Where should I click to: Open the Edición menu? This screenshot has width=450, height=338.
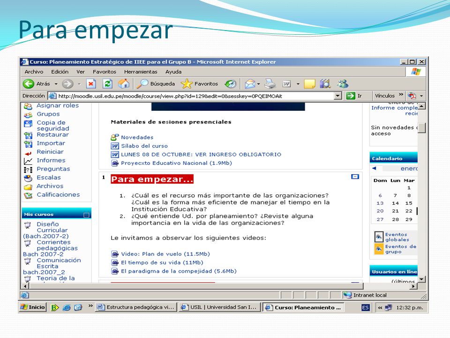click(60, 72)
